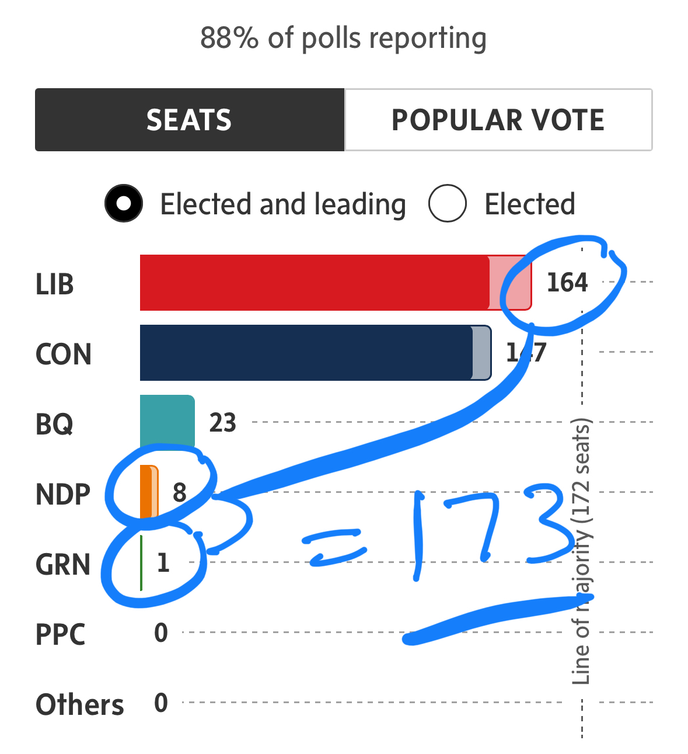The image size is (688, 754).
Task: Switch to the SEATS tab
Action: tap(189, 120)
